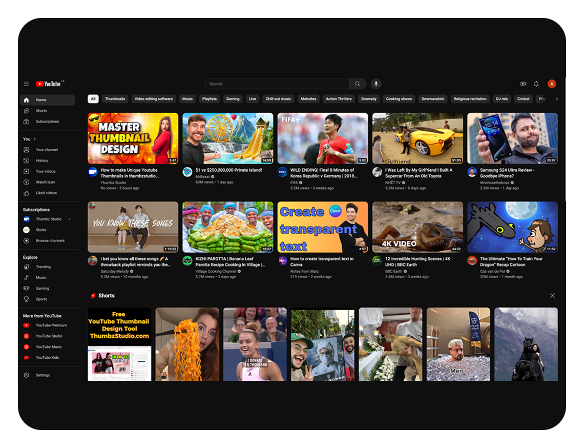Open the account avatar menu

[x=552, y=84]
